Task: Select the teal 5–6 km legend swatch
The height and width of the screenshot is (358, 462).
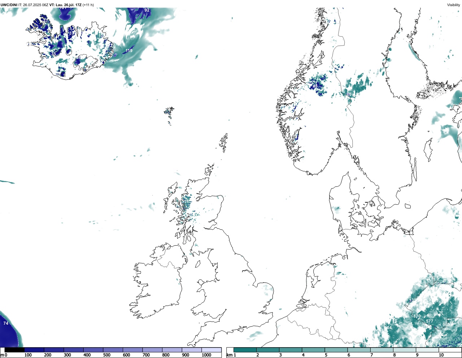Action: (x=336, y=350)
